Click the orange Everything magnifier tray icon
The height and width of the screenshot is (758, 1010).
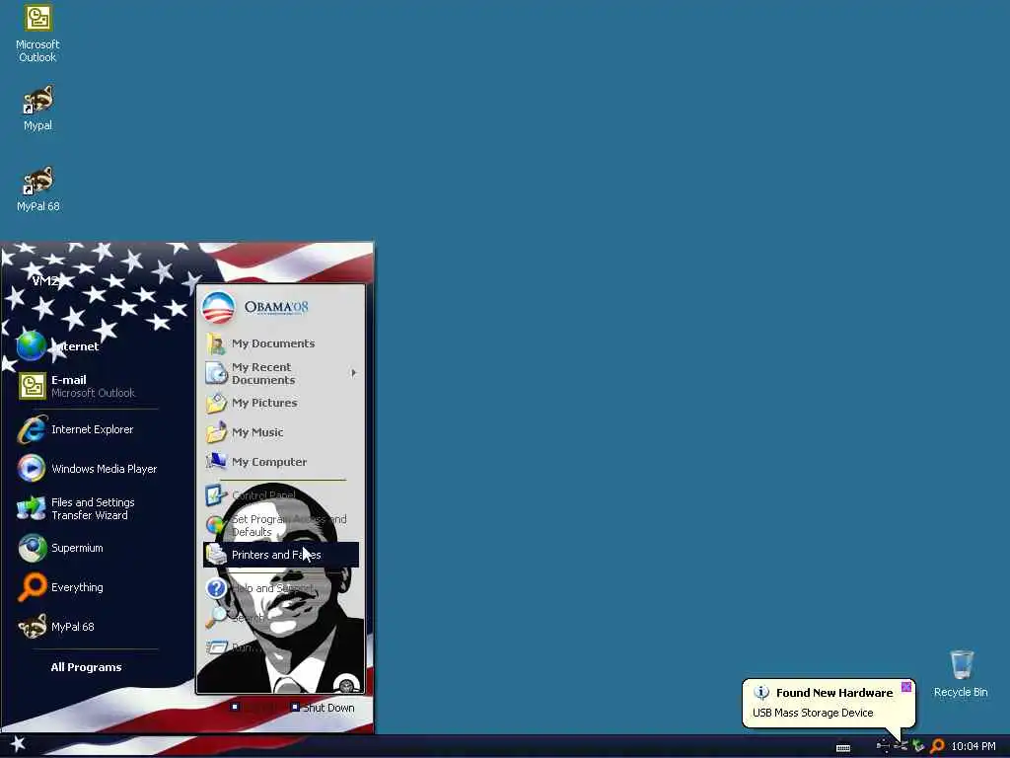[x=937, y=746]
